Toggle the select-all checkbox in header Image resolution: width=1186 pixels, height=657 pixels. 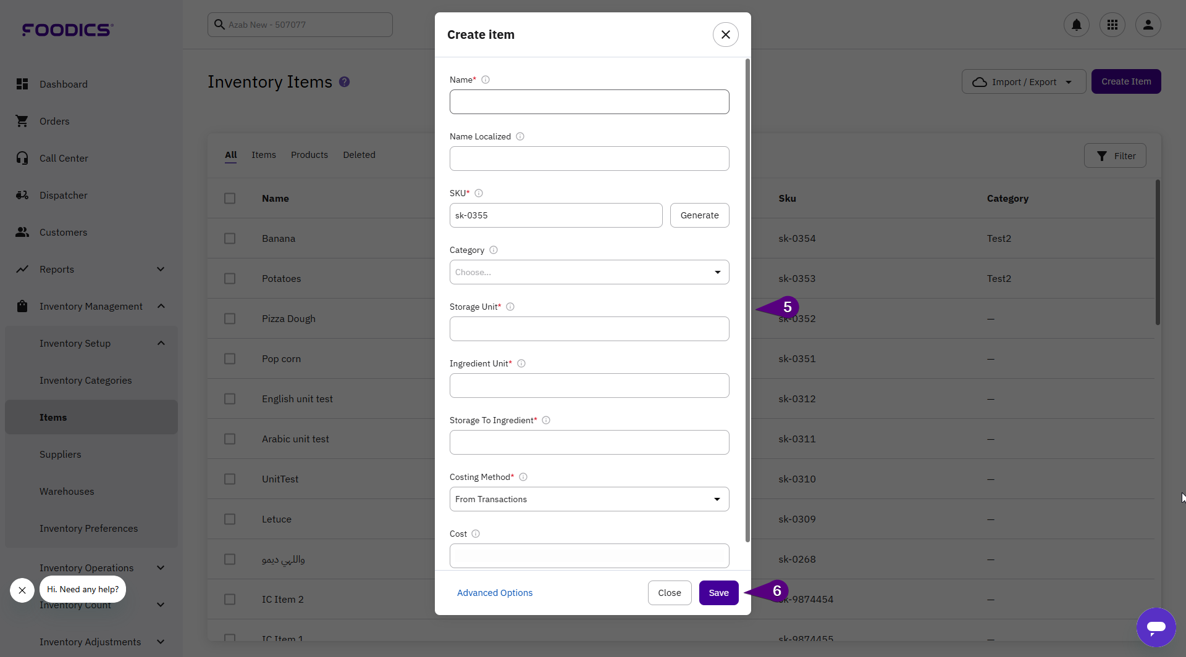click(230, 199)
